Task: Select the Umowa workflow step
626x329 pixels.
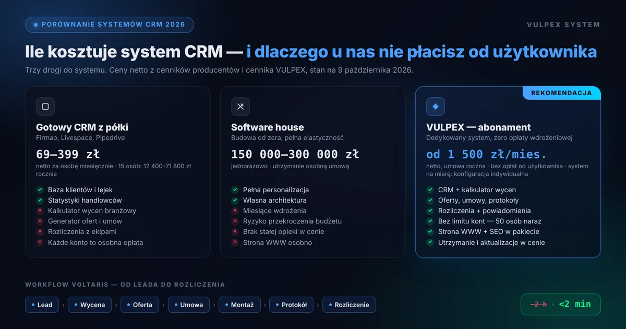Action: (189, 305)
